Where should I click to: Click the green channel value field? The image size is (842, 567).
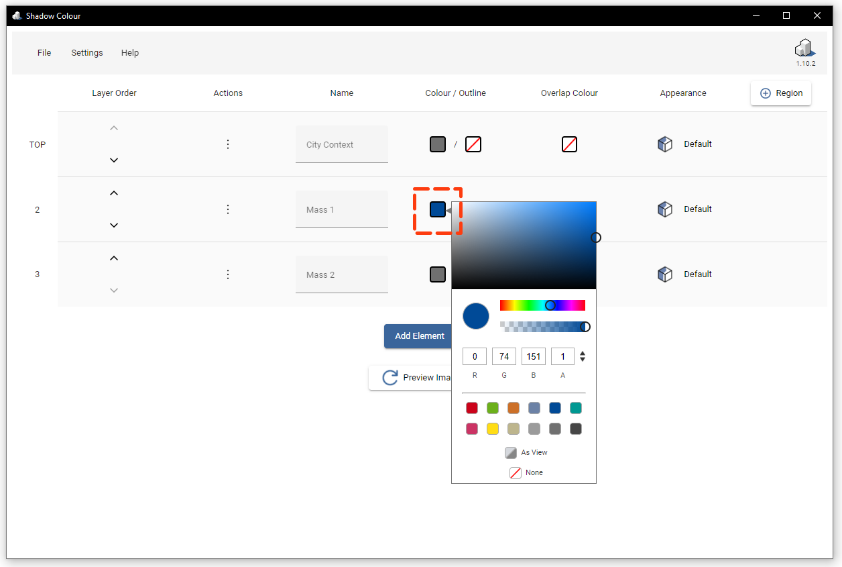coord(503,356)
